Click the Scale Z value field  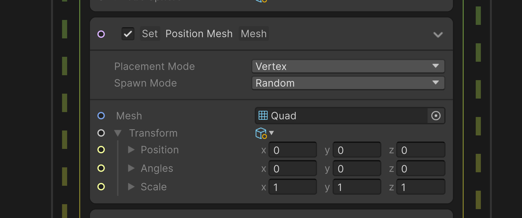point(421,187)
